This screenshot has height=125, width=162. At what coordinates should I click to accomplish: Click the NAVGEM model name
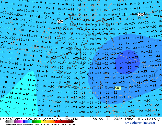coord(71,119)
